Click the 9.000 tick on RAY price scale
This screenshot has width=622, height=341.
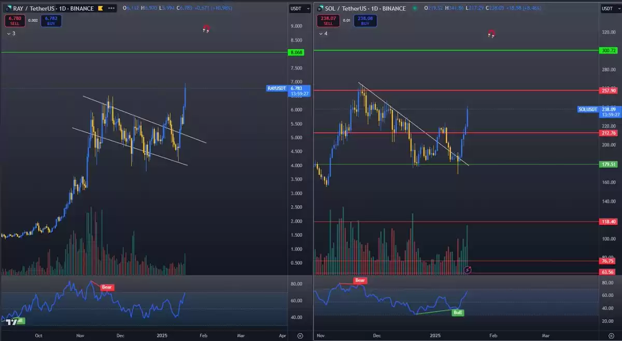[296, 26]
